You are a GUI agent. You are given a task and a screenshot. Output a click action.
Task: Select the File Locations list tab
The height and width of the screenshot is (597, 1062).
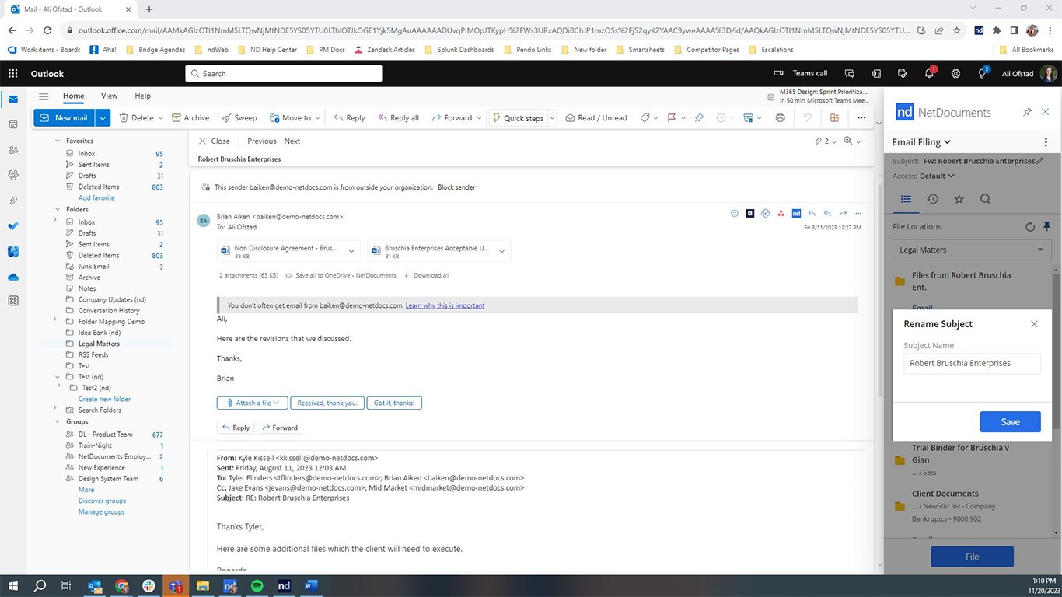point(906,199)
